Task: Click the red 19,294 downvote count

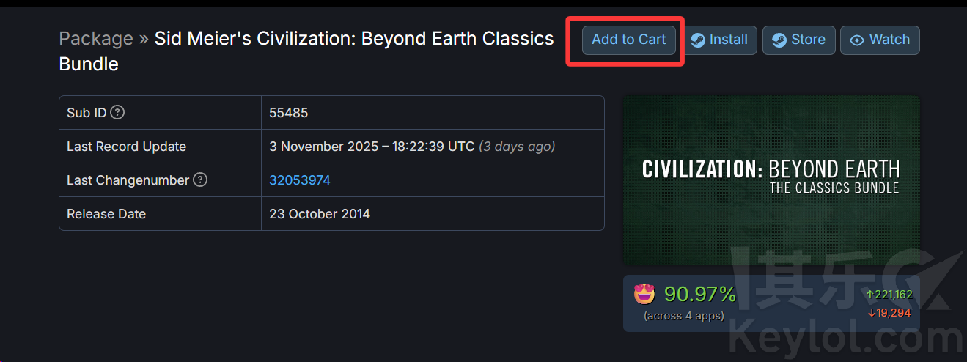Action: tap(889, 313)
